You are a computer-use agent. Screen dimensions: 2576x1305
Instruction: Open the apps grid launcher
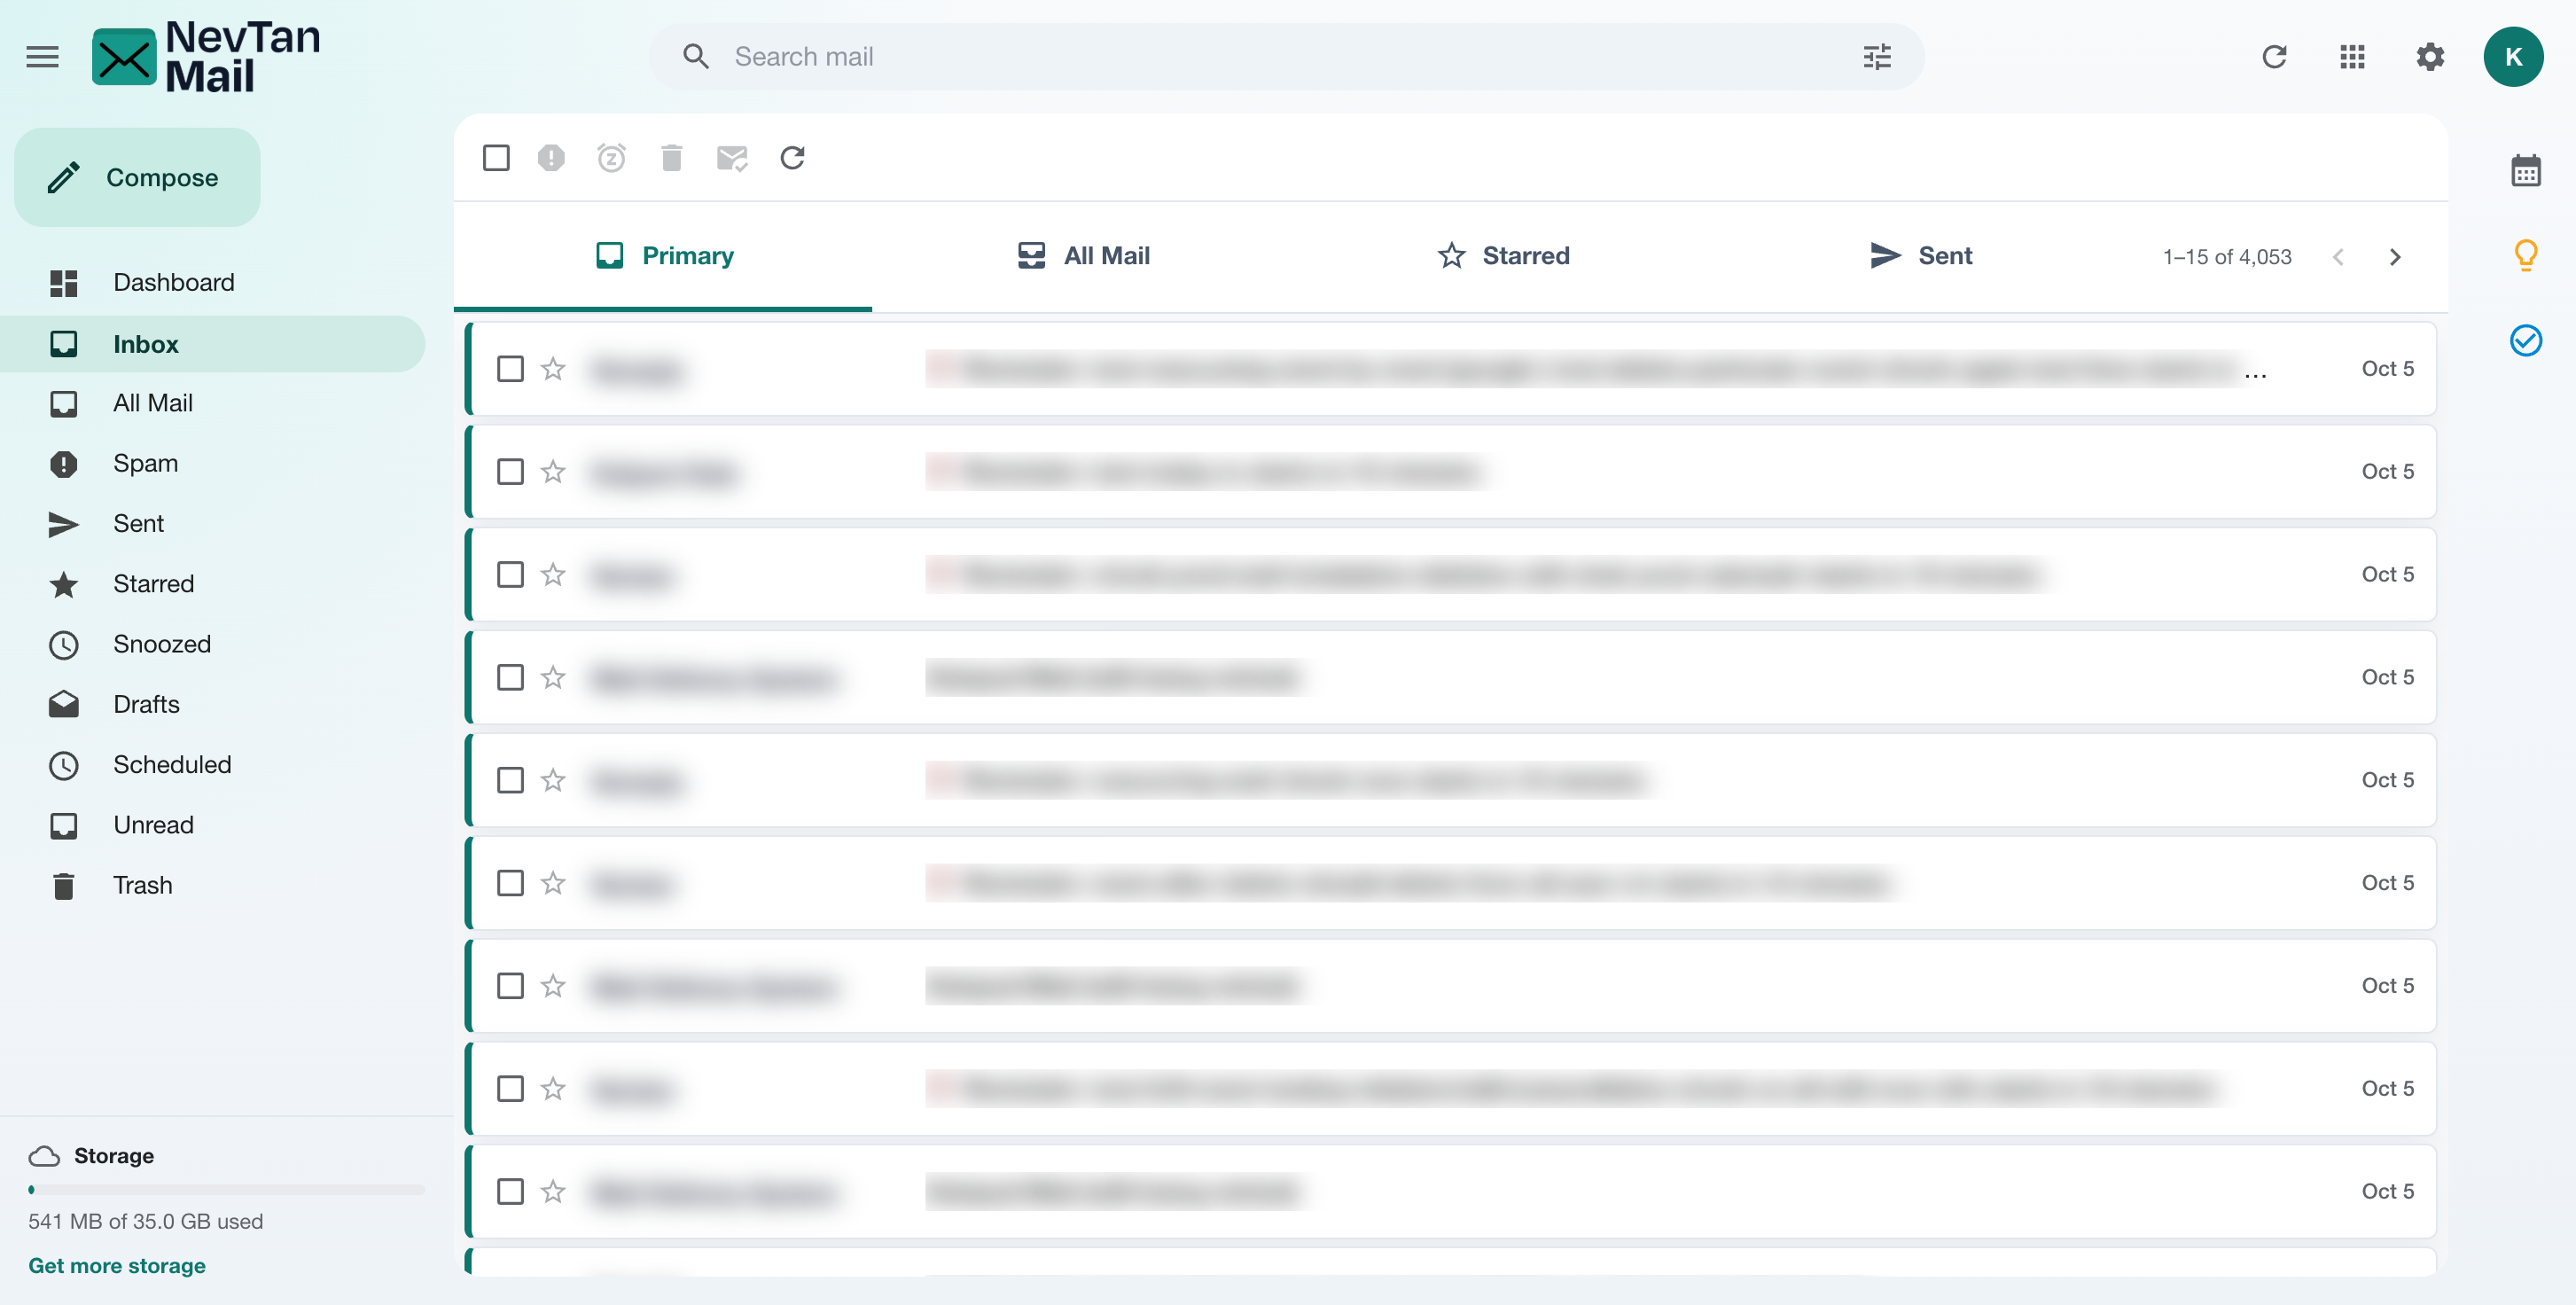[x=2352, y=57]
